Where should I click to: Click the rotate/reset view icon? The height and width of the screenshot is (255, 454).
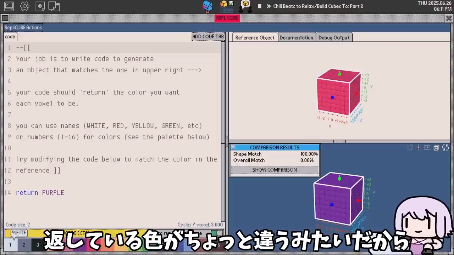445,148
